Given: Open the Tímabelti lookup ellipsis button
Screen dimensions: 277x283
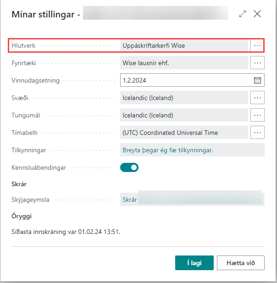Looking at the screenshot, I should pos(258,133).
